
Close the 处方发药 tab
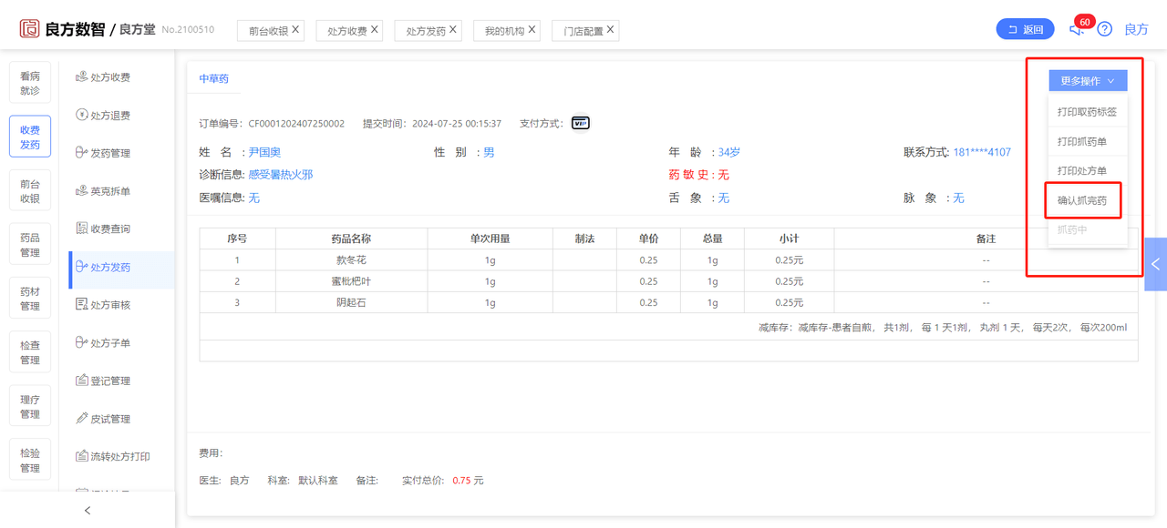pyautogui.click(x=453, y=30)
